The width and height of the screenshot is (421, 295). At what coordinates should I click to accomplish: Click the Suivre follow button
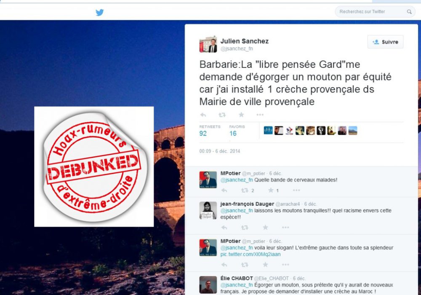[x=385, y=42]
